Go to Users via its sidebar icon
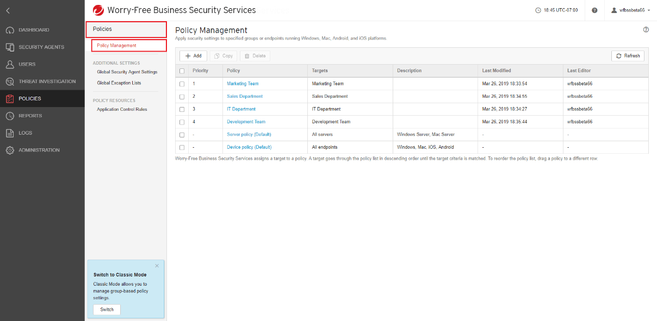657x321 pixels. click(x=10, y=64)
